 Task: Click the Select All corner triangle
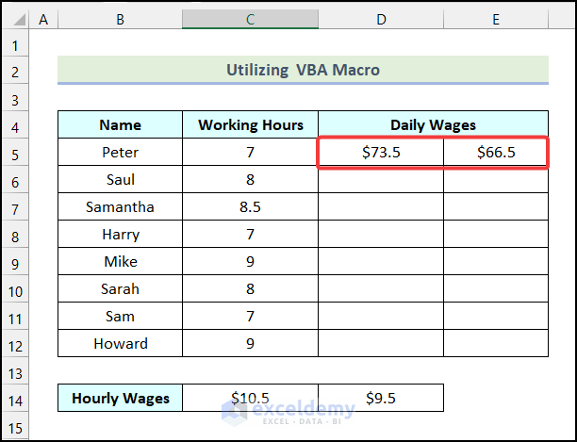coord(19,20)
